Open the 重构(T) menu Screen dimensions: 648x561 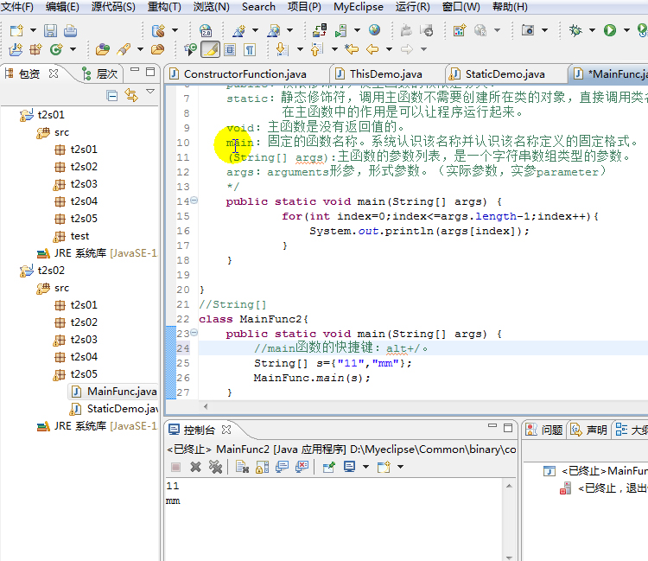(164, 7)
